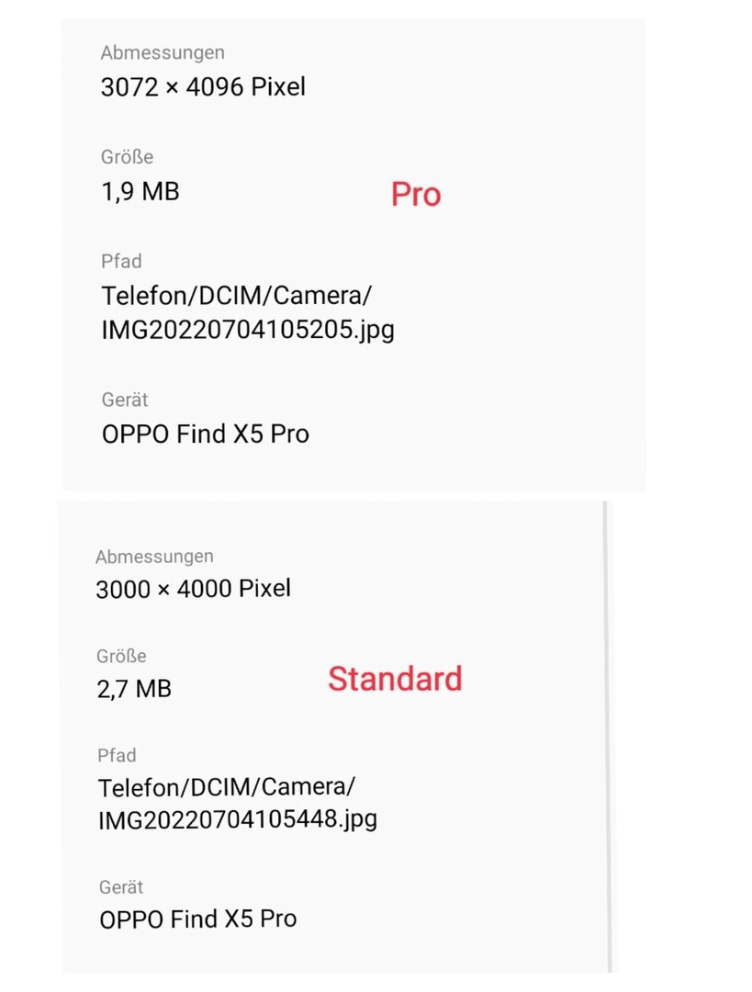
Task: Click the lower OPPO Find X5 Pro value
Action: 198,919
